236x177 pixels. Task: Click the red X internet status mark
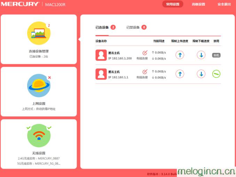49,78
